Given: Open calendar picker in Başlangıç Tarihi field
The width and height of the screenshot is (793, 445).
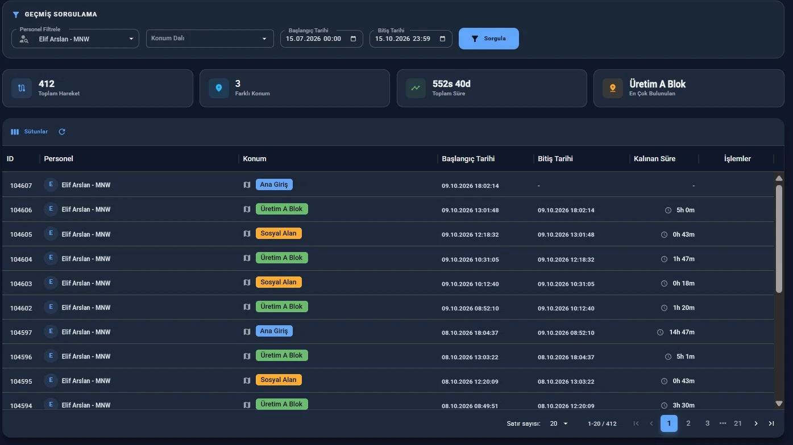Looking at the screenshot, I should click(x=353, y=39).
